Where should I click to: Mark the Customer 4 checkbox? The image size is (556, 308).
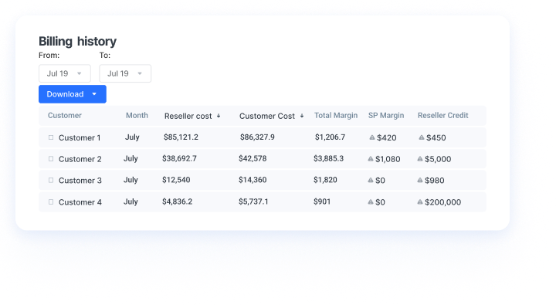tap(51, 201)
